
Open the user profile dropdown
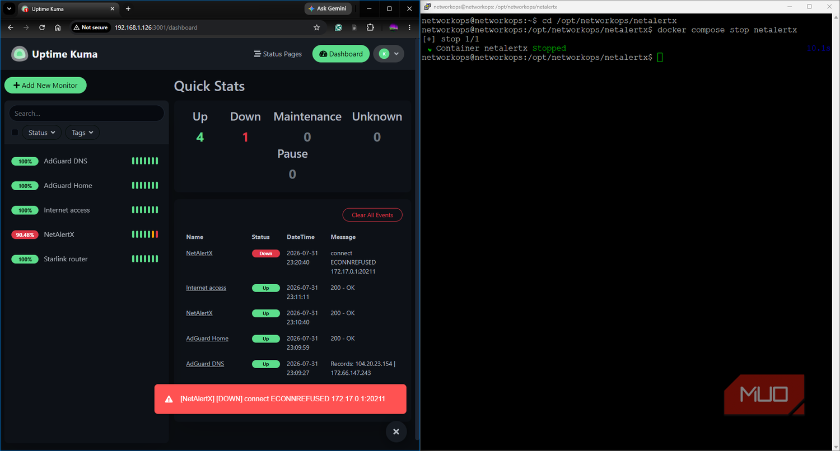(389, 54)
